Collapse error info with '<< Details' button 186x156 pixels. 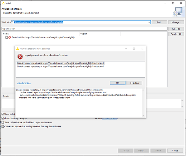[x=134, y=83]
